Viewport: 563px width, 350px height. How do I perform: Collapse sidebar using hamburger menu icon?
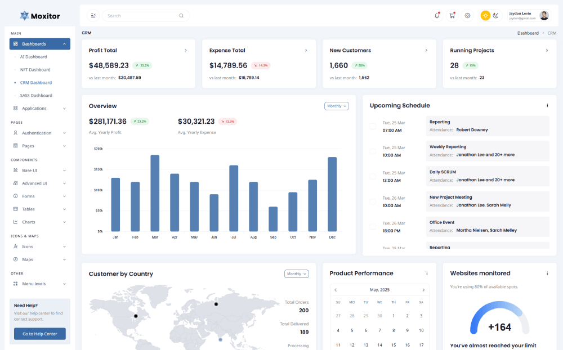pos(93,16)
